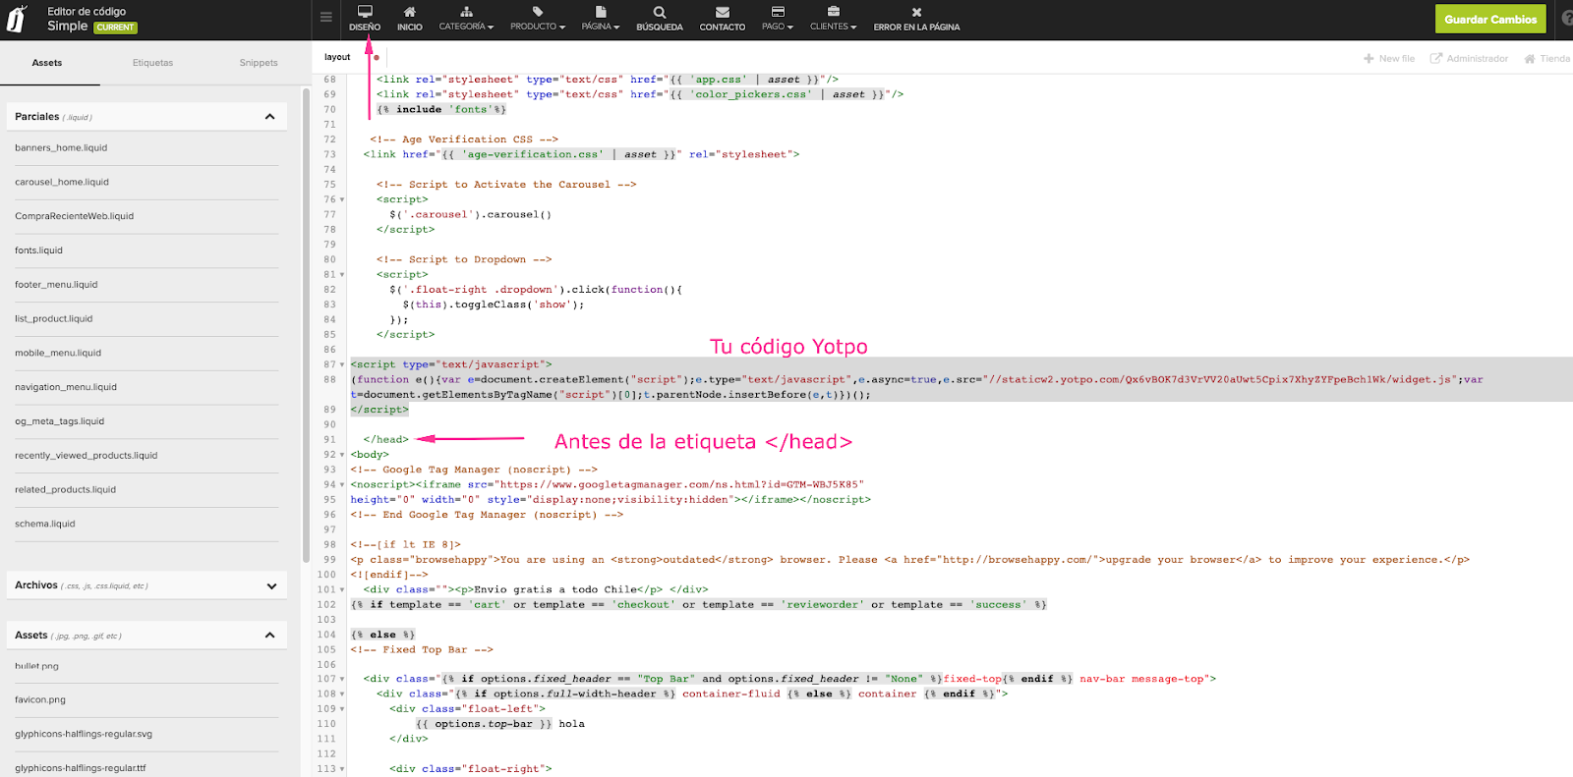Select the layout file tab
The width and height of the screenshot is (1573, 777).
337,57
